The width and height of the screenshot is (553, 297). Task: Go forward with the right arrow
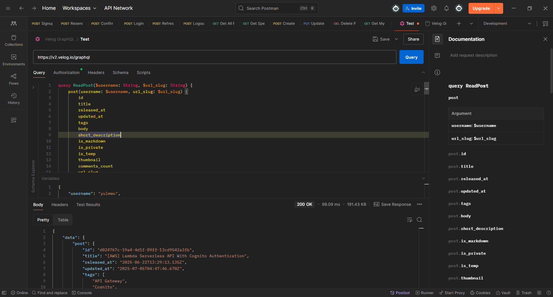[34, 8]
